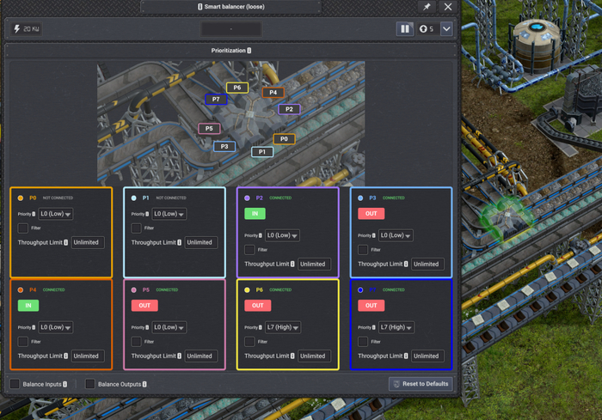Expand the top-right general priority dropdown arrow
602x420 pixels.
(x=446, y=28)
